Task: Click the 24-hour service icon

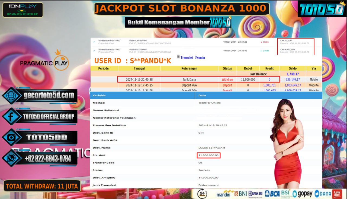Action: 202,194
